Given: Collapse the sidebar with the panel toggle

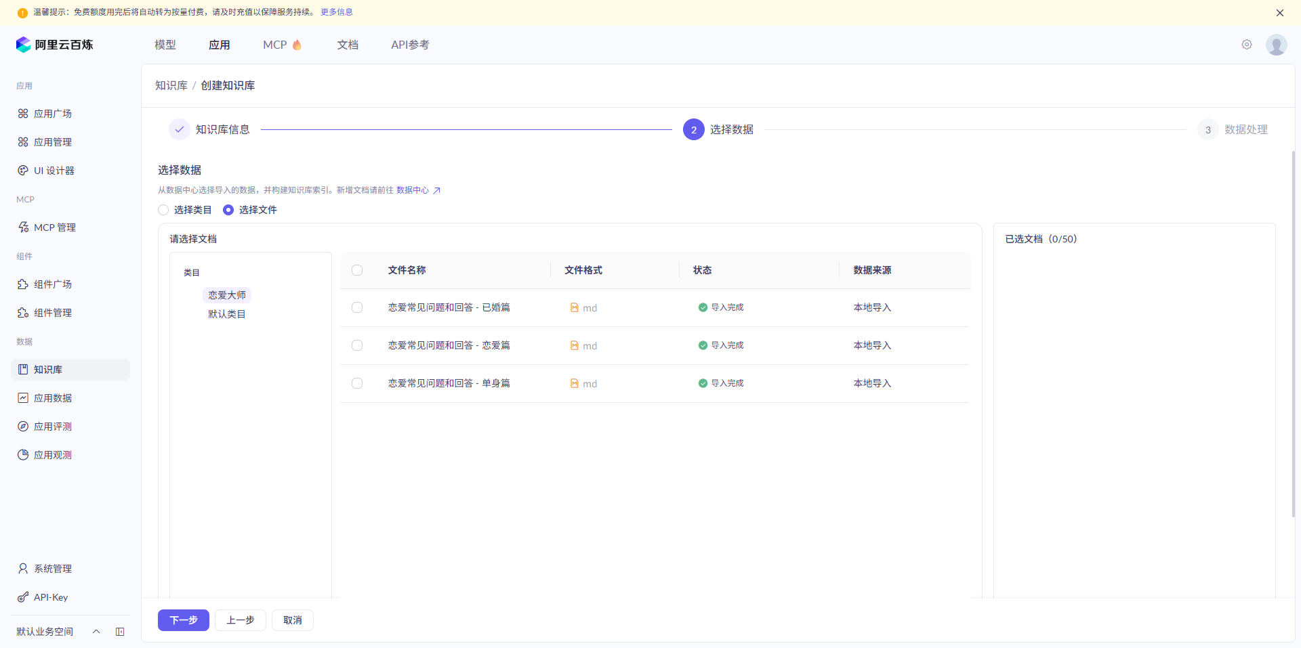Looking at the screenshot, I should (120, 632).
